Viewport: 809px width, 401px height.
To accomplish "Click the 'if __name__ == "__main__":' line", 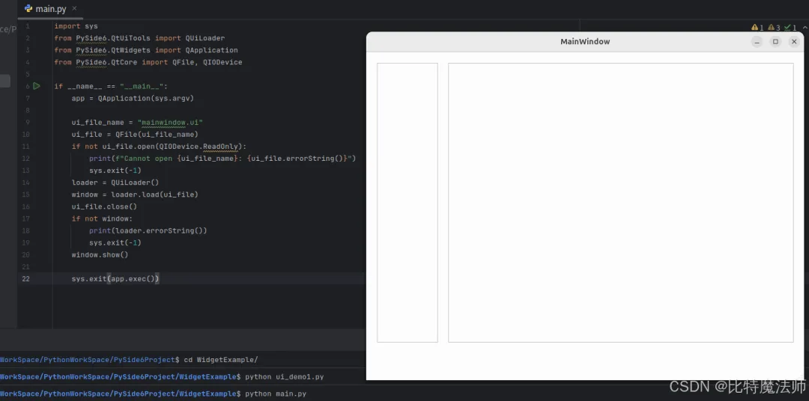I will [111, 86].
